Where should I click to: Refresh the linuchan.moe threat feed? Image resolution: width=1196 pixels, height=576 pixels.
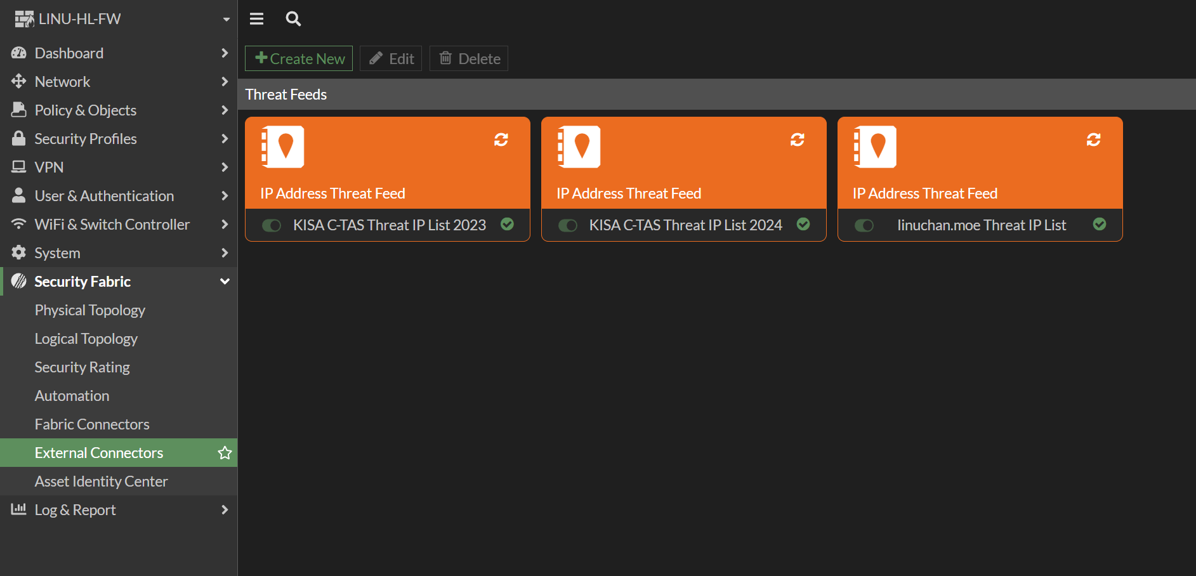click(1094, 140)
